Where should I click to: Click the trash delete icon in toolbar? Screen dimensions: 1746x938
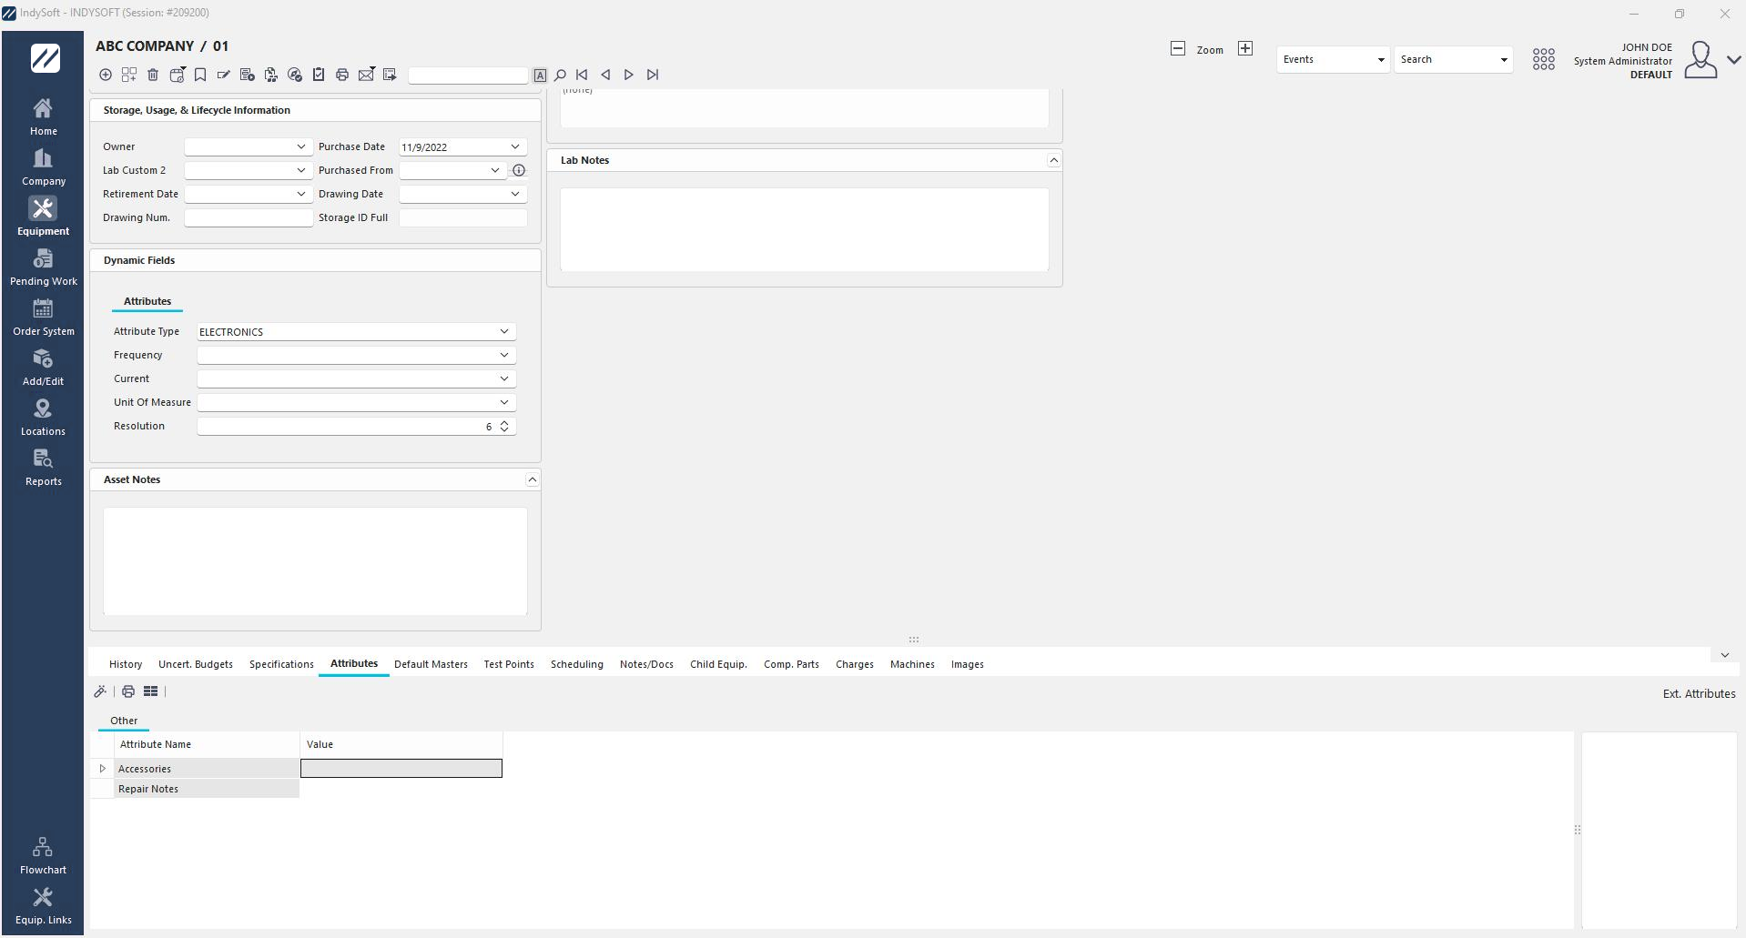point(153,75)
